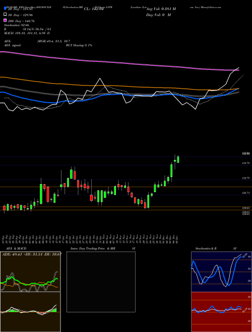Select the "50 Day = 129.96" label

click(x=21, y=15)
